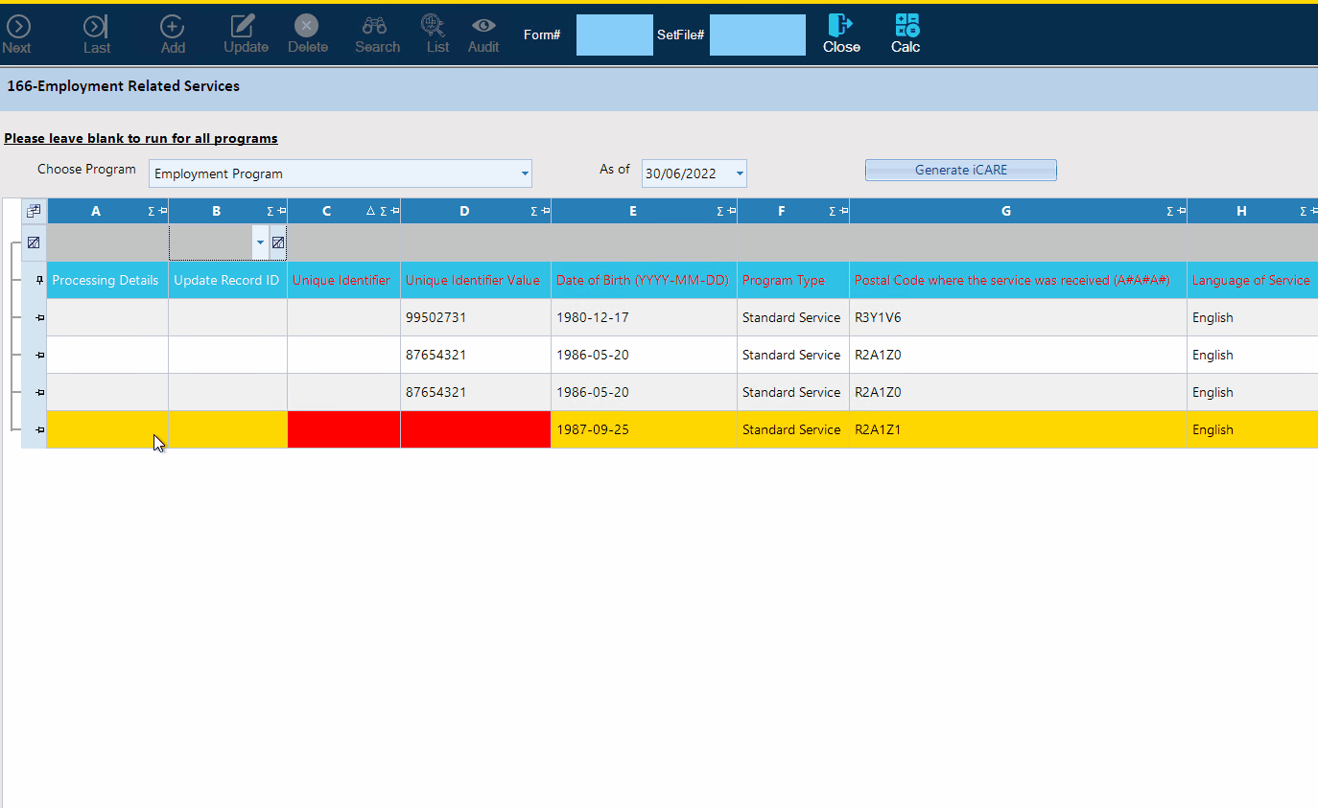This screenshot has height=808, width=1318.
Task: Open the As of date picker dropdown
Action: point(739,174)
